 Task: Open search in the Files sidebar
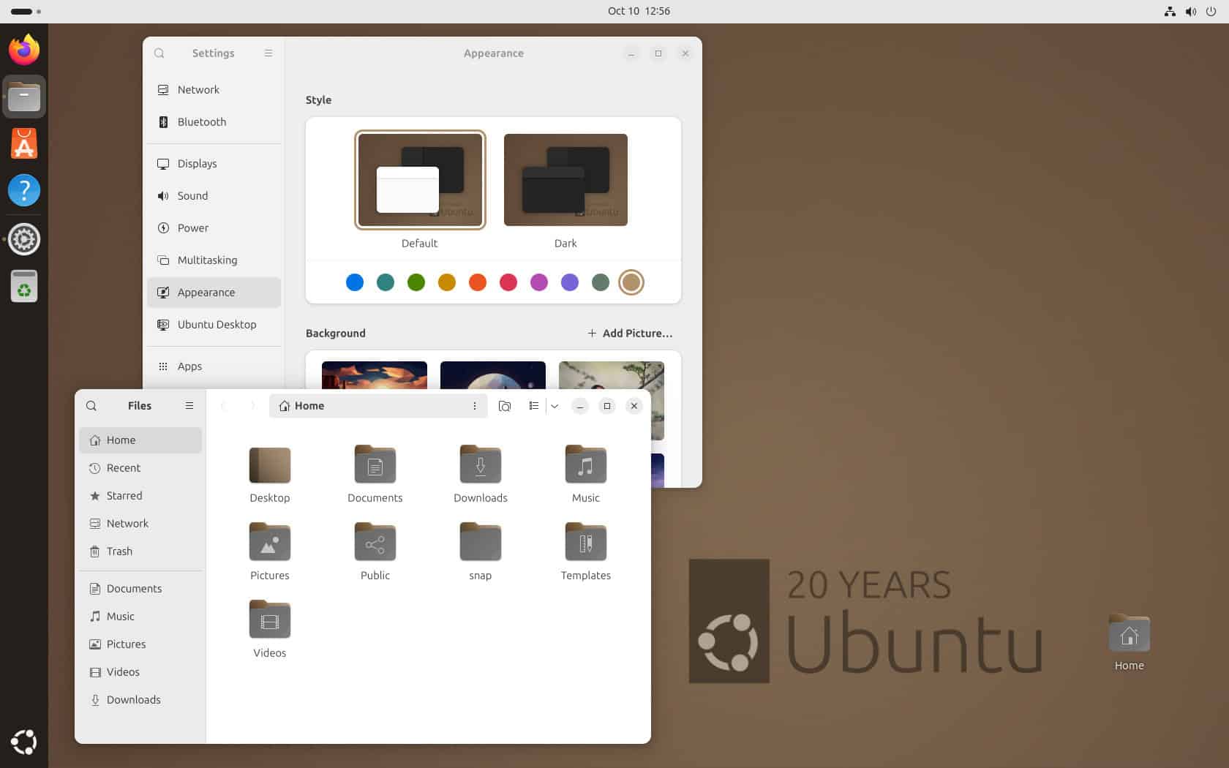click(x=91, y=405)
